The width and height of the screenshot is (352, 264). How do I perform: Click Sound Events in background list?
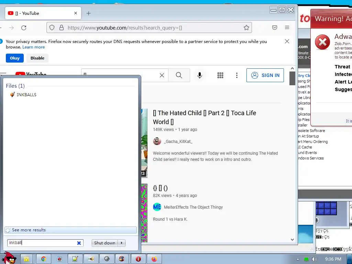coord(307,153)
